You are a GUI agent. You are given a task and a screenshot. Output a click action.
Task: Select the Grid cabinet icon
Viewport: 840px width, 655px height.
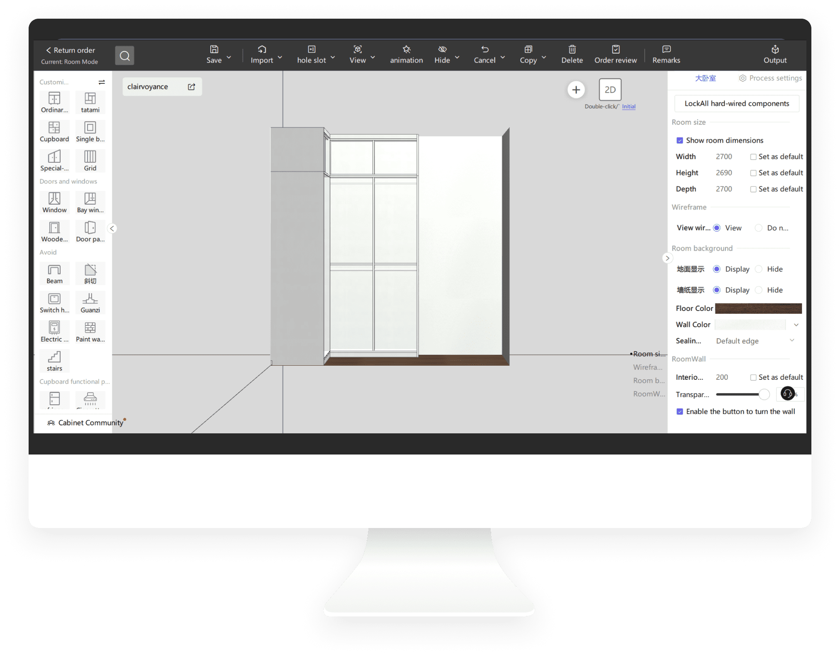pyautogui.click(x=90, y=160)
